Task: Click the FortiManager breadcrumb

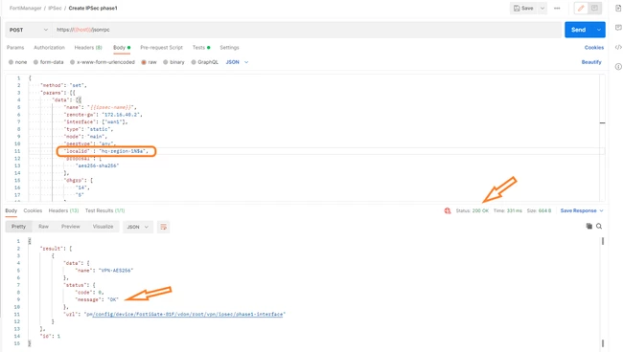Action: [x=26, y=9]
